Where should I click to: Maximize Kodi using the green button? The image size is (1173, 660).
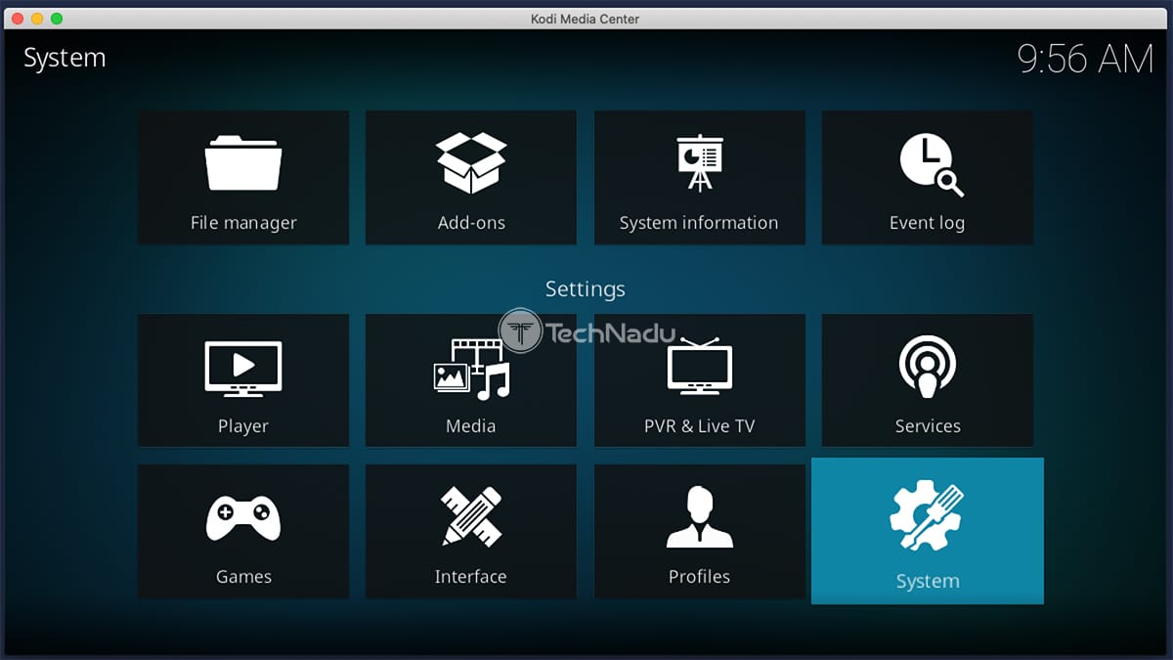(x=56, y=19)
